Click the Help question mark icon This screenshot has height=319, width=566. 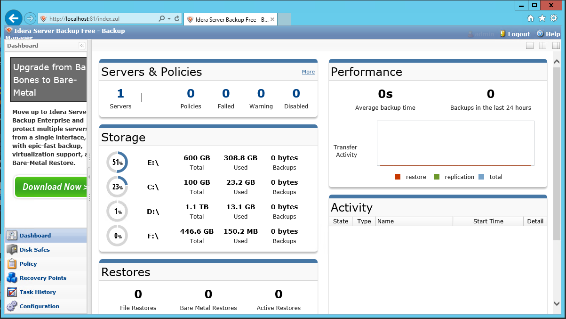(540, 34)
